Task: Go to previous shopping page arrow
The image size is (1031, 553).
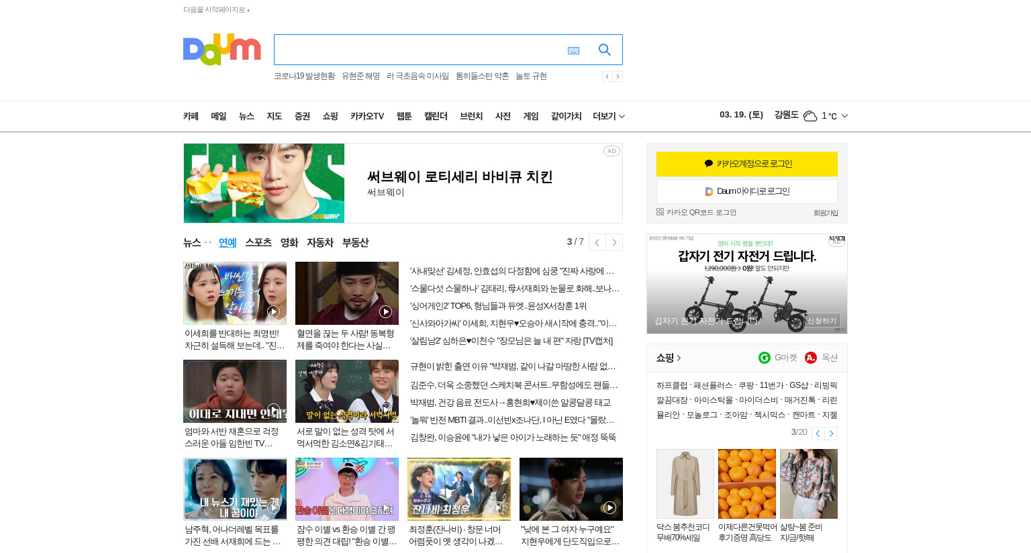Action: [818, 434]
